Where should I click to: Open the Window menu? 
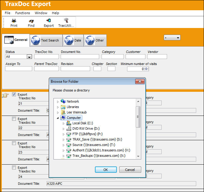tap(41, 13)
